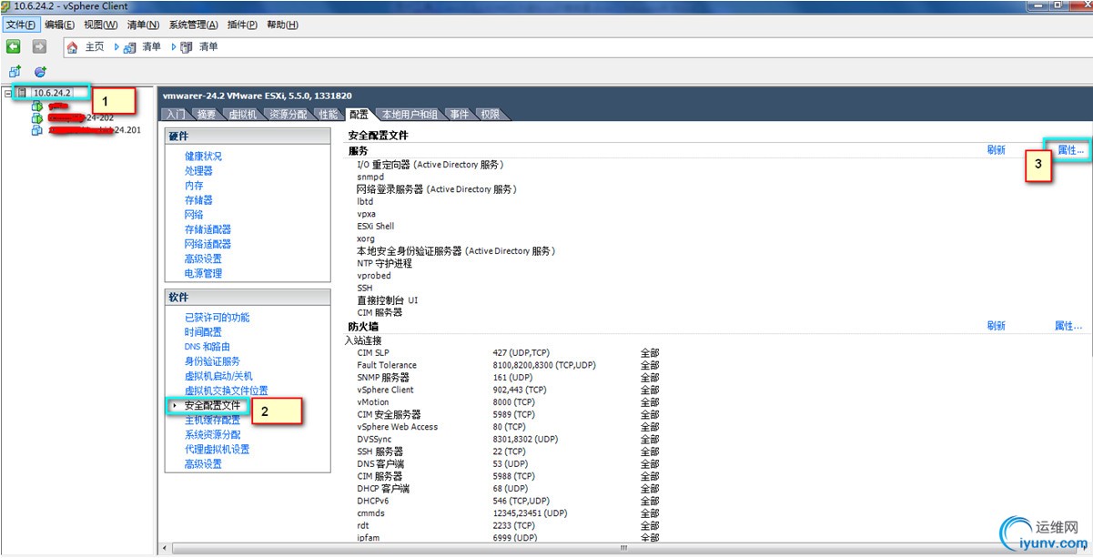The image size is (1093, 558).
Task: Select 安全配置文件 under 软件
Action: 212,405
